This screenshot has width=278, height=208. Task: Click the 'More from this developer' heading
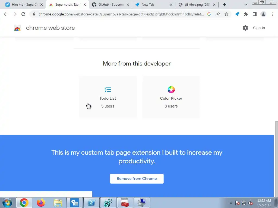tap(137, 63)
